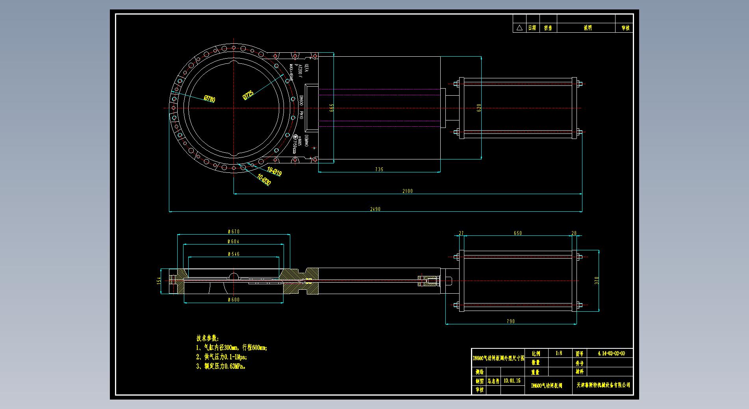Select the note line 供气压力0.1-1Mpa

pyautogui.click(x=221, y=357)
